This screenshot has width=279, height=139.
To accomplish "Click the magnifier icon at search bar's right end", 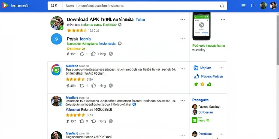I will (x=222, y=6).
